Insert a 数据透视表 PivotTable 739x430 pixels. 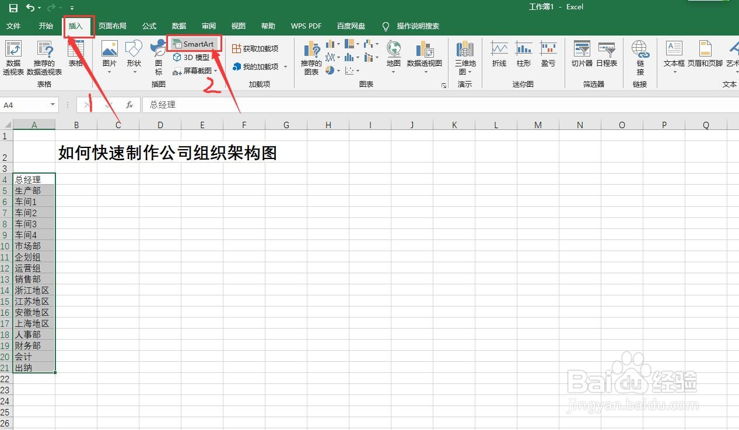click(x=13, y=58)
